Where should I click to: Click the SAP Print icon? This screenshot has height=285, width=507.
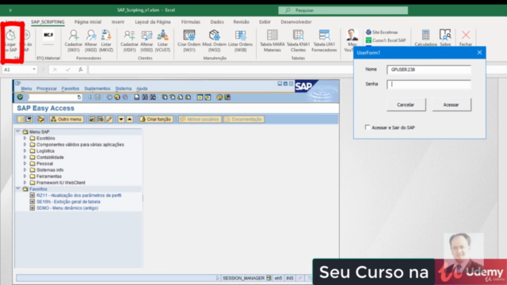pyautogui.click(x=137, y=97)
